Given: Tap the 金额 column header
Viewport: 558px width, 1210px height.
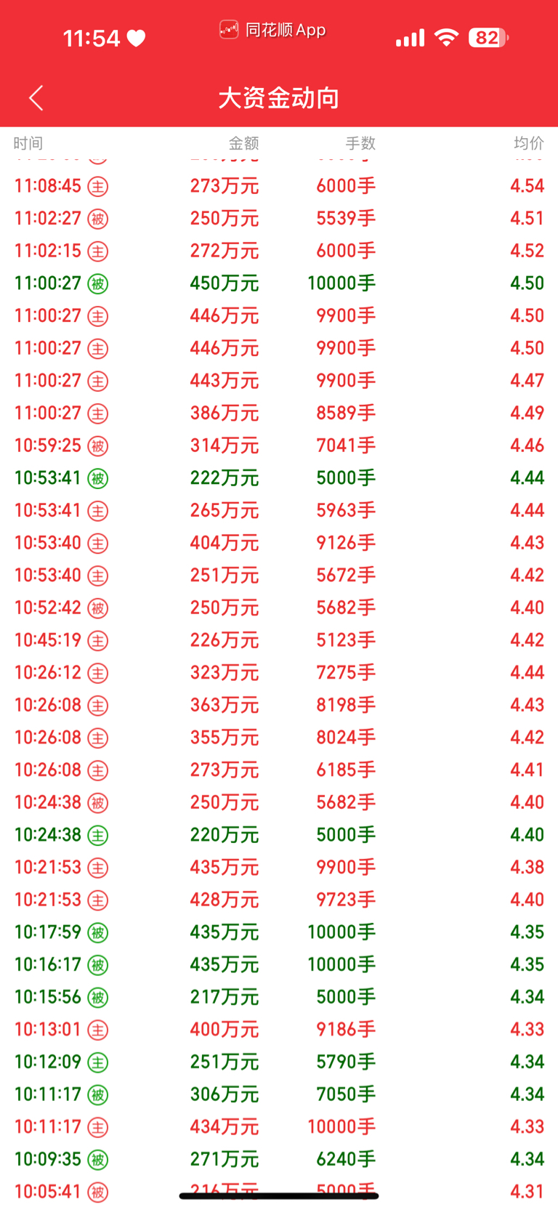Looking at the screenshot, I should click(x=243, y=143).
